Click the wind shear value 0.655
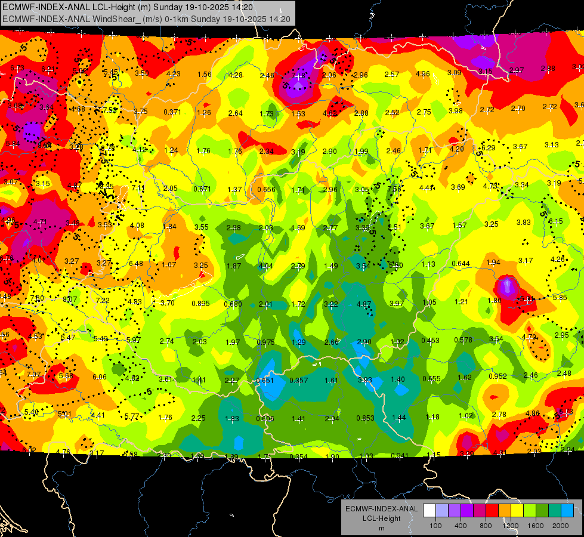 (431, 379)
